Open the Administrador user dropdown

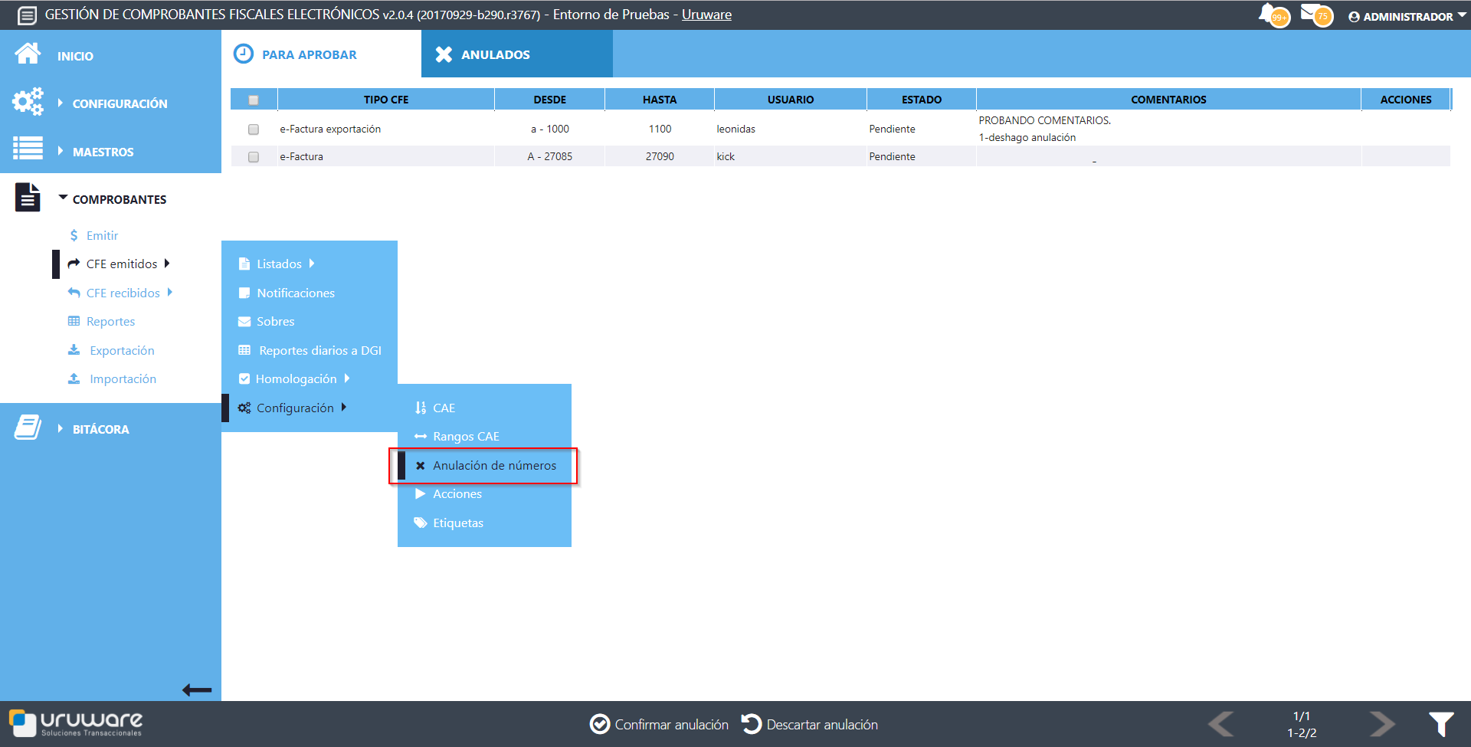pyautogui.click(x=1407, y=16)
